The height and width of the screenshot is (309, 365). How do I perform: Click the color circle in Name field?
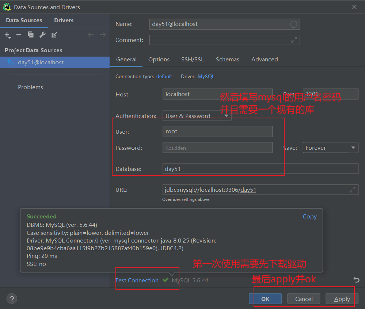point(293,24)
